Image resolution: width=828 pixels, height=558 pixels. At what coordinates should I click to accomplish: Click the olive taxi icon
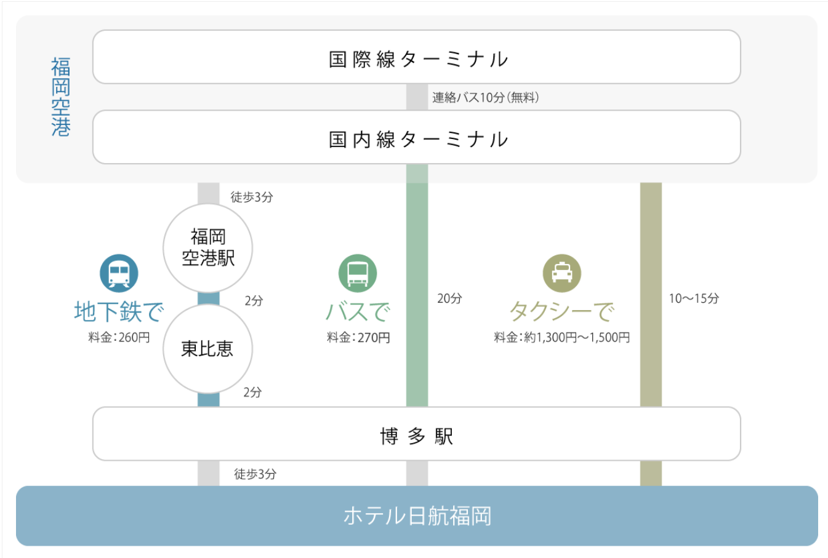pyautogui.click(x=562, y=273)
